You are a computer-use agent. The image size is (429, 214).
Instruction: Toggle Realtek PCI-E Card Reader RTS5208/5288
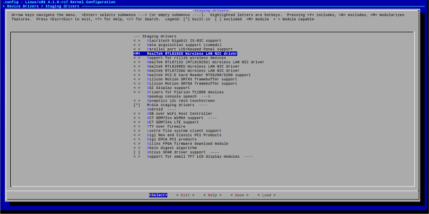(192, 75)
